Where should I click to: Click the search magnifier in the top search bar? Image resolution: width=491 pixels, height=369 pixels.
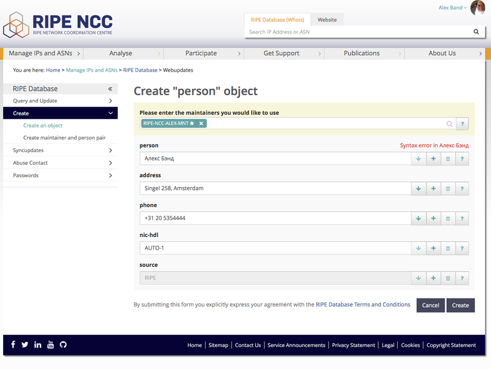[x=476, y=31]
